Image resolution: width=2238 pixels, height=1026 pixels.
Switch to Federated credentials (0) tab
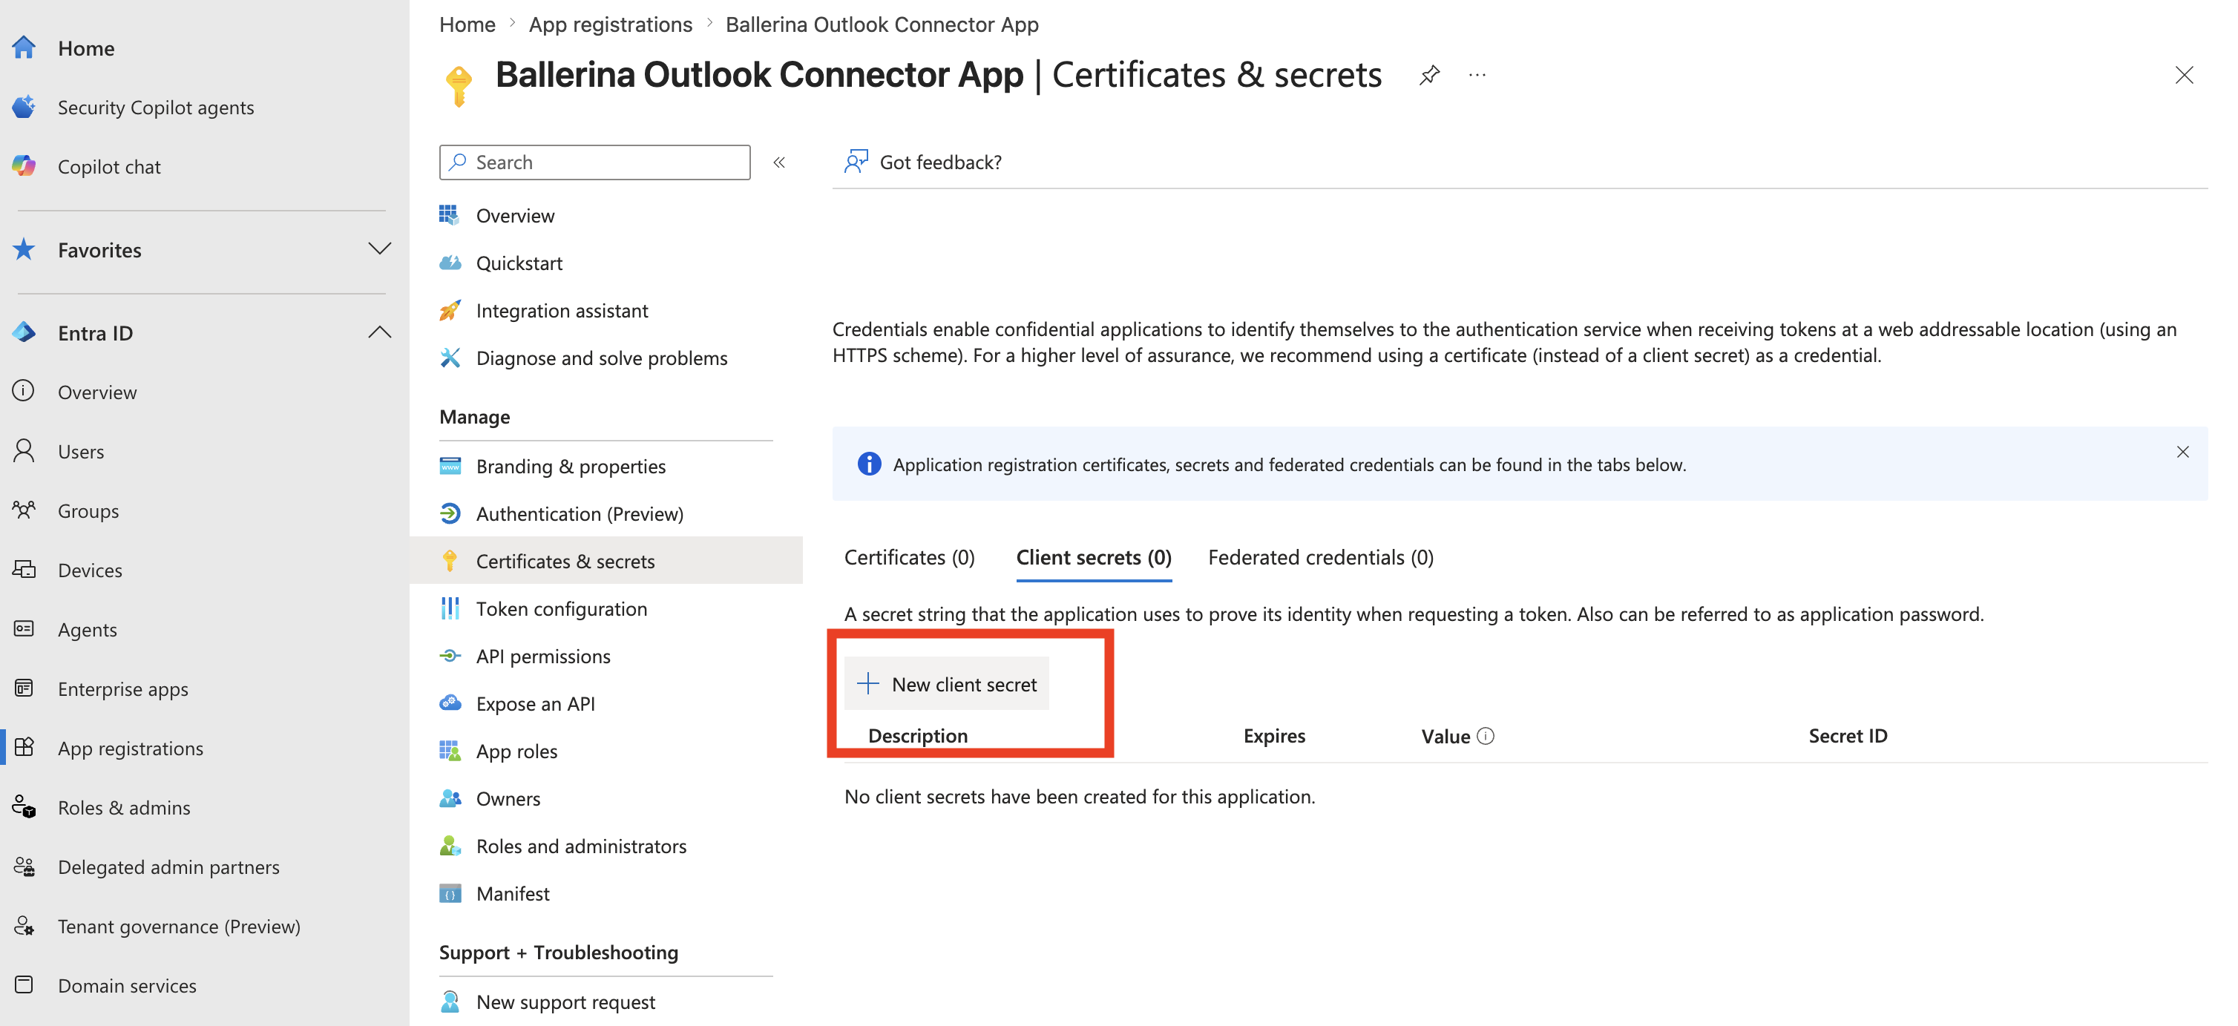coord(1321,557)
